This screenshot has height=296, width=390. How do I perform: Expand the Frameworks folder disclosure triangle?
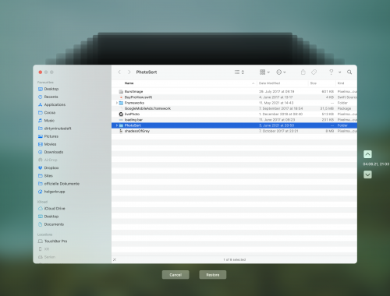[x=117, y=103]
